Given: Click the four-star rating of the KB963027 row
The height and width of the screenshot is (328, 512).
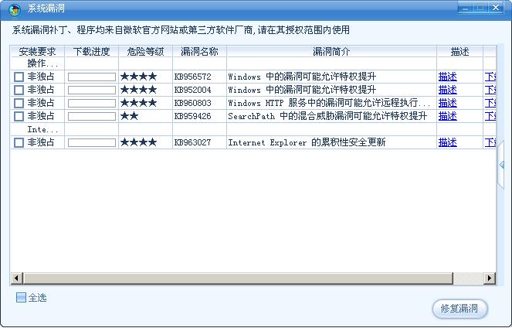Looking at the screenshot, I should click(139, 142).
